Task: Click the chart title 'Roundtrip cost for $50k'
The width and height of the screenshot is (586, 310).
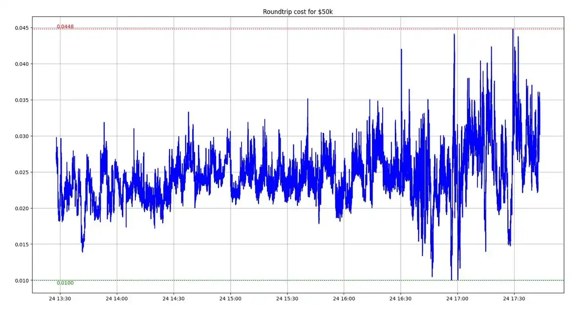Action: [298, 12]
